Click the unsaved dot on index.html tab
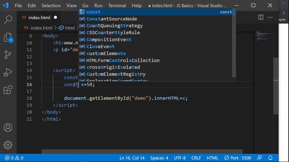This screenshot has width=289, height=162. [x=56, y=18]
